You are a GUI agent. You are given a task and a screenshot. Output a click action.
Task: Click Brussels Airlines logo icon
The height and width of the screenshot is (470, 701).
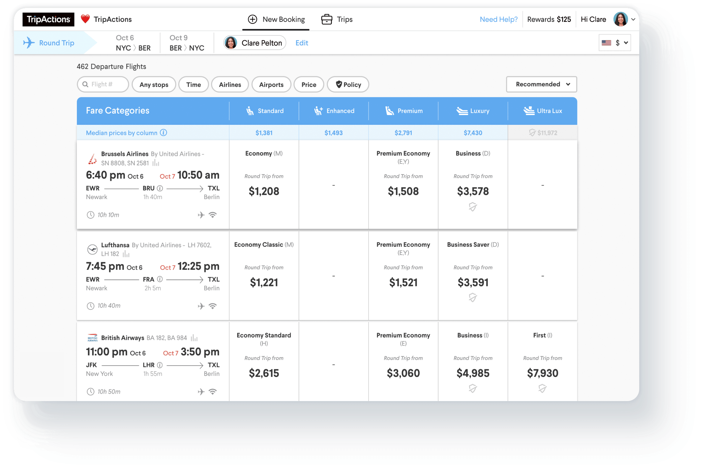click(x=92, y=159)
